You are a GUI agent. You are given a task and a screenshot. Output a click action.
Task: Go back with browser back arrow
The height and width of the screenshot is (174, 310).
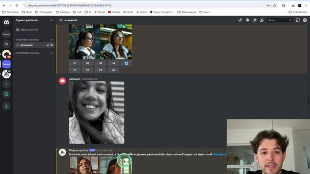coord(4,5)
